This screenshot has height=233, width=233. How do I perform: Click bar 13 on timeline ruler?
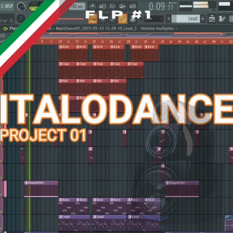click(60, 42)
